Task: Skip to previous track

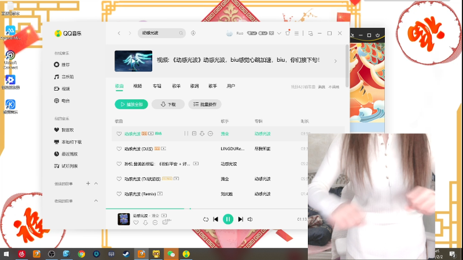Action: [x=216, y=220]
